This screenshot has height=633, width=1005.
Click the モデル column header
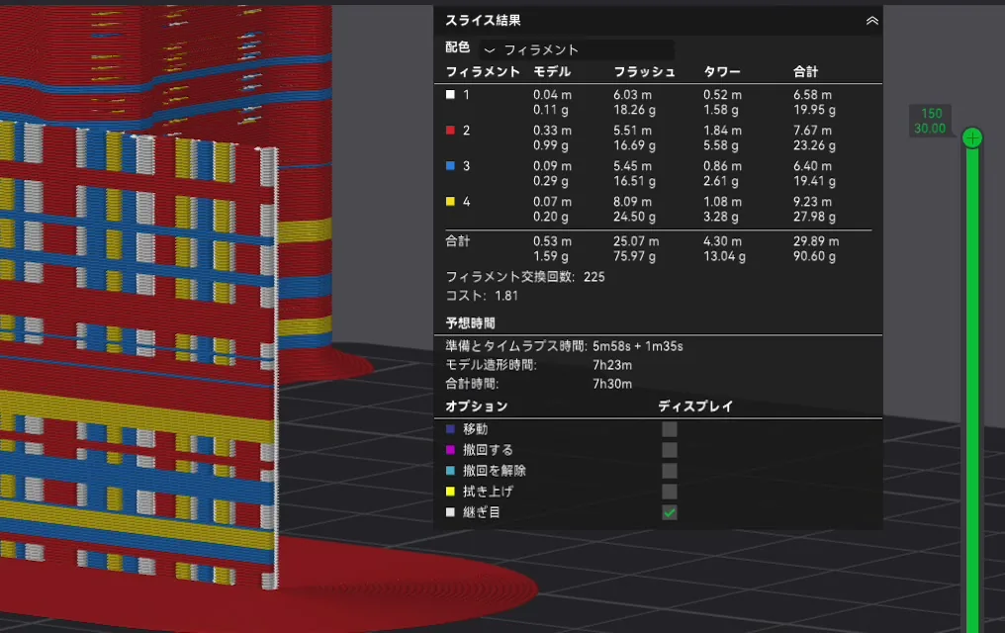[552, 72]
